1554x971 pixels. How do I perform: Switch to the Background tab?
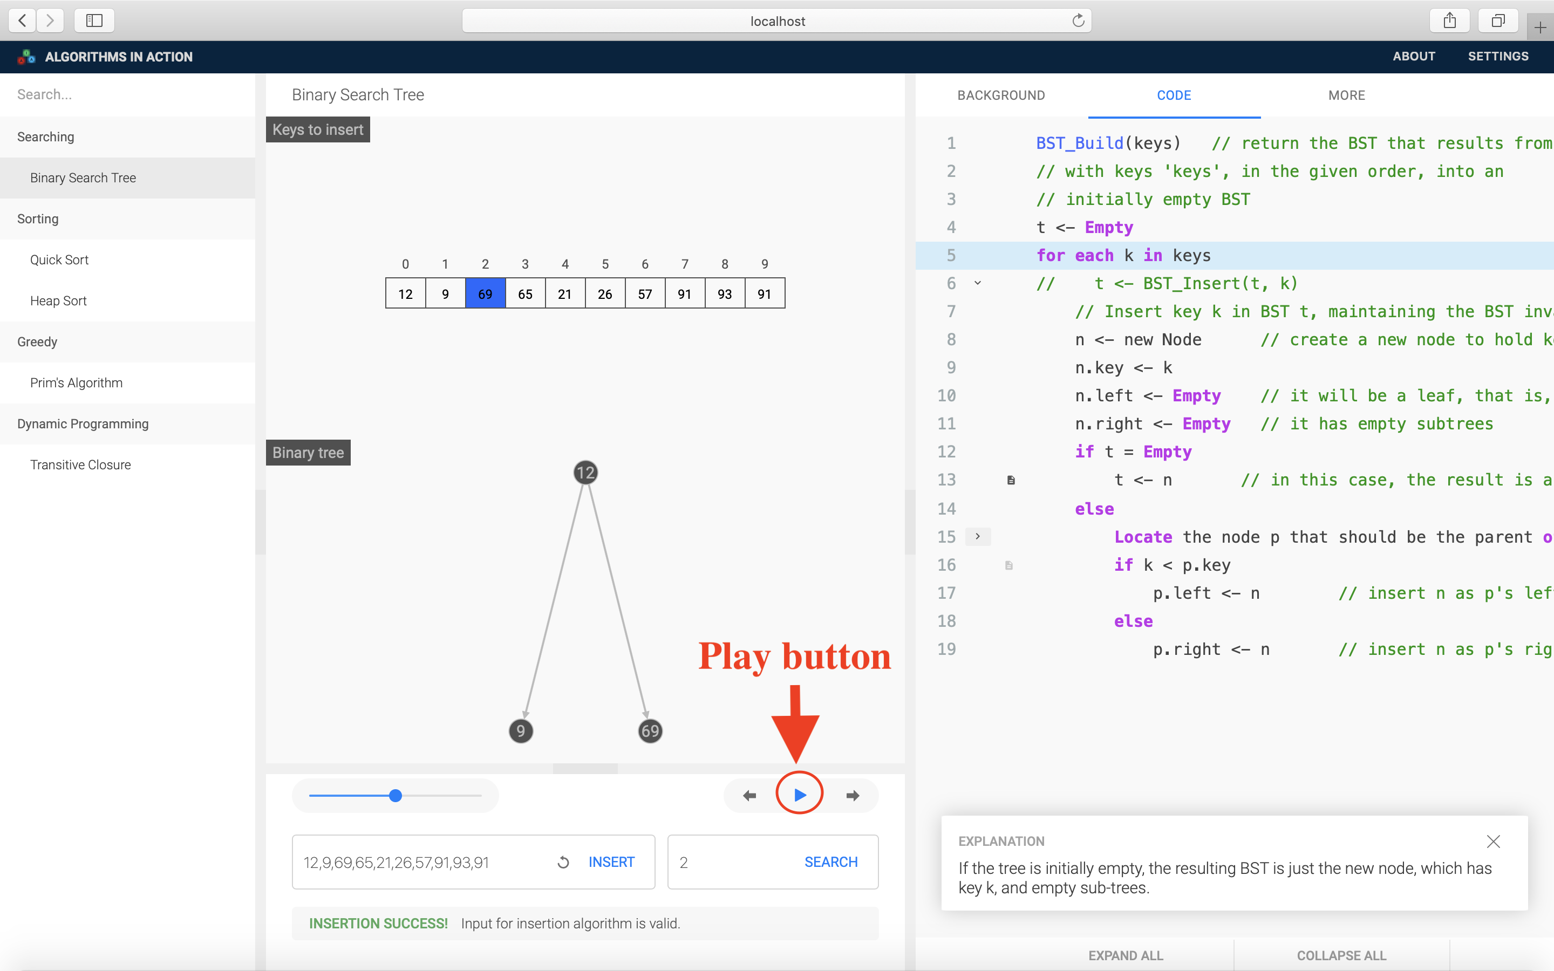pos(1001,95)
